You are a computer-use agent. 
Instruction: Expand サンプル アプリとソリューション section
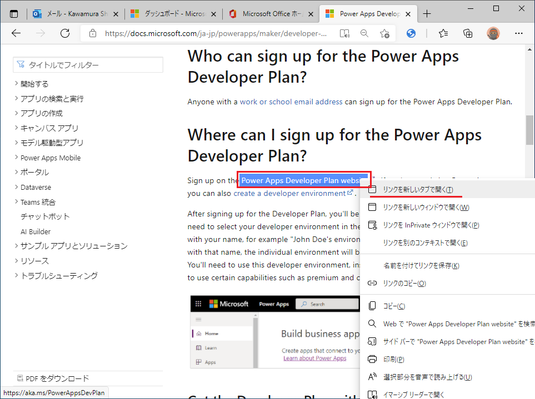click(71, 246)
